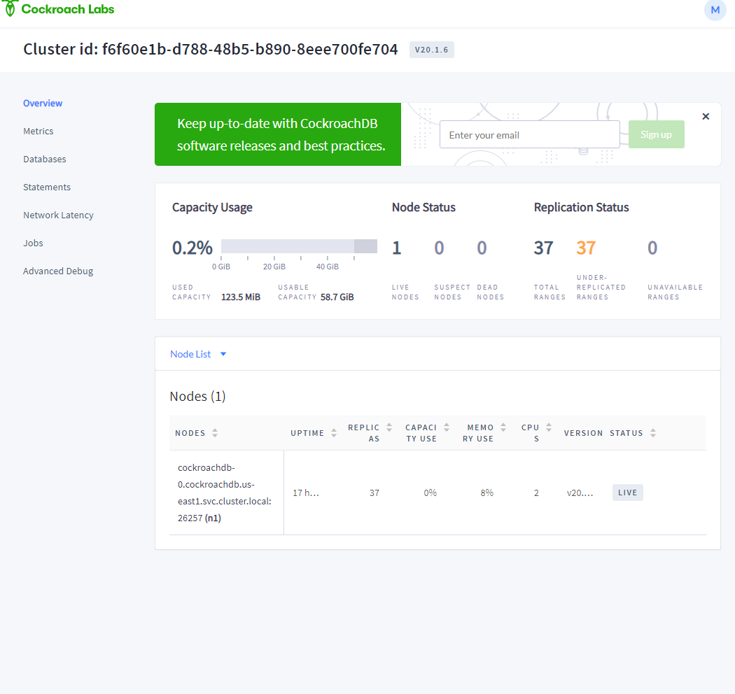The image size is (735, 694).
Task: Click the capacity use cell 0%
Action: click(430, 493)
